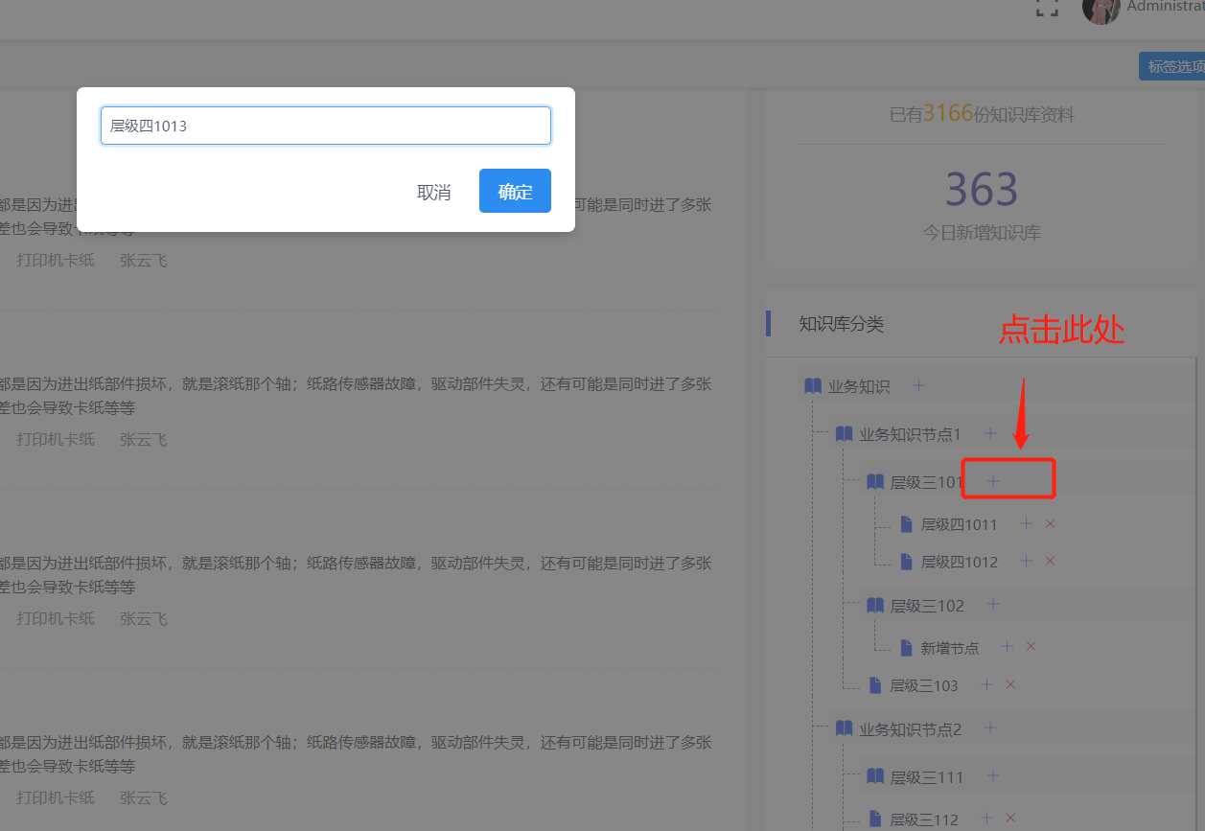Click the input field containing 层级四1013
The image size is (1205, 831).
[x=325, y=125]
